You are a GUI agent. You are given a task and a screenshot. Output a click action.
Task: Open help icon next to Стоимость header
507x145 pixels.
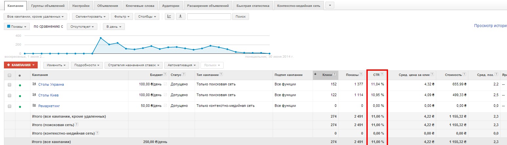[465, 75]
